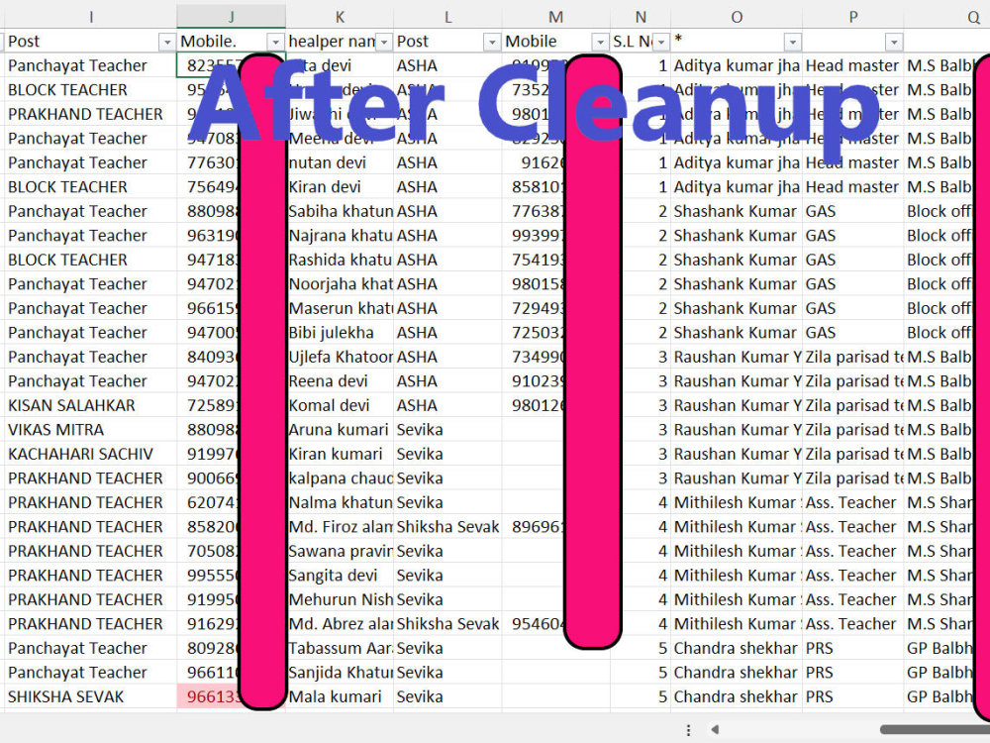Open the filter dropdown for column P
This screenshot has width=990, height=743.
click(x=893, y=43)
